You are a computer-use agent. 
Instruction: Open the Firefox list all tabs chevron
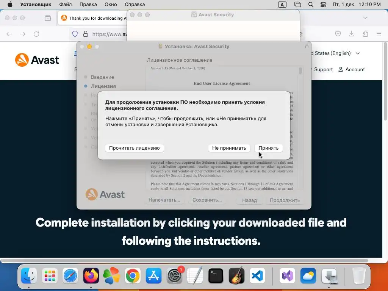(x=365, y=18)
